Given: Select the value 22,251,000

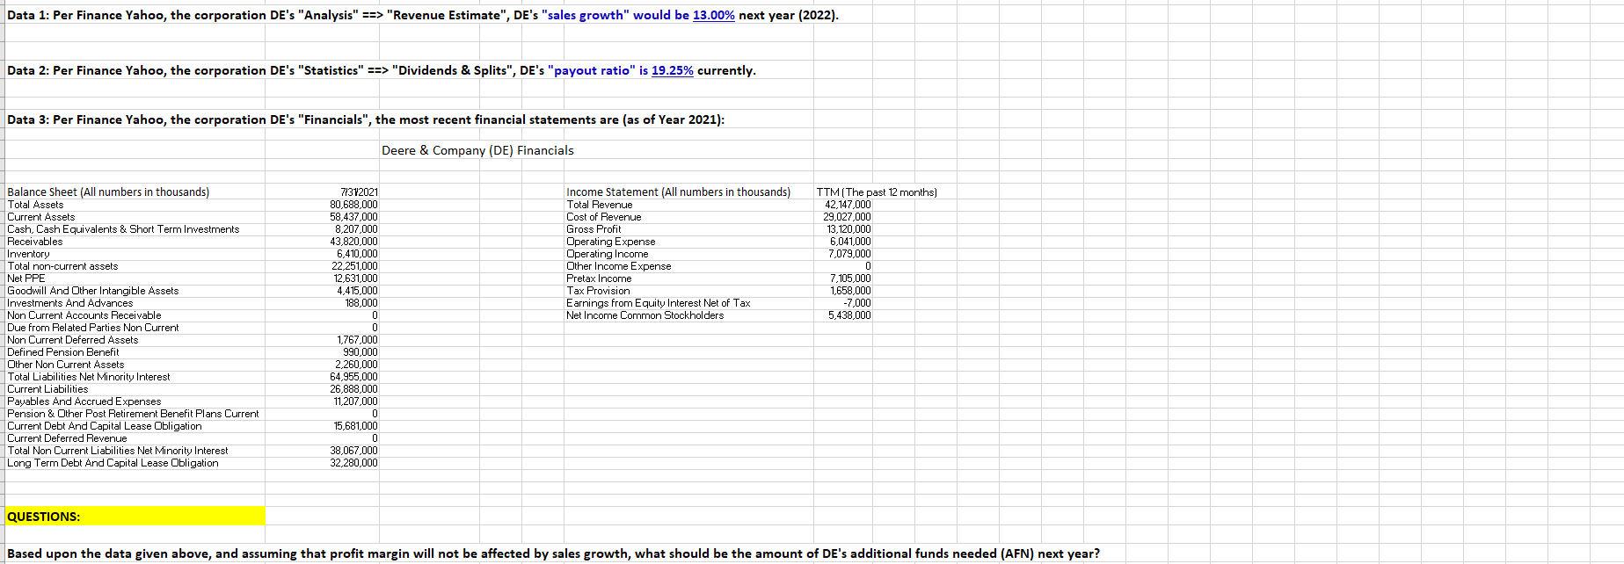Looking at the screenshot, I should pos(354,265).
